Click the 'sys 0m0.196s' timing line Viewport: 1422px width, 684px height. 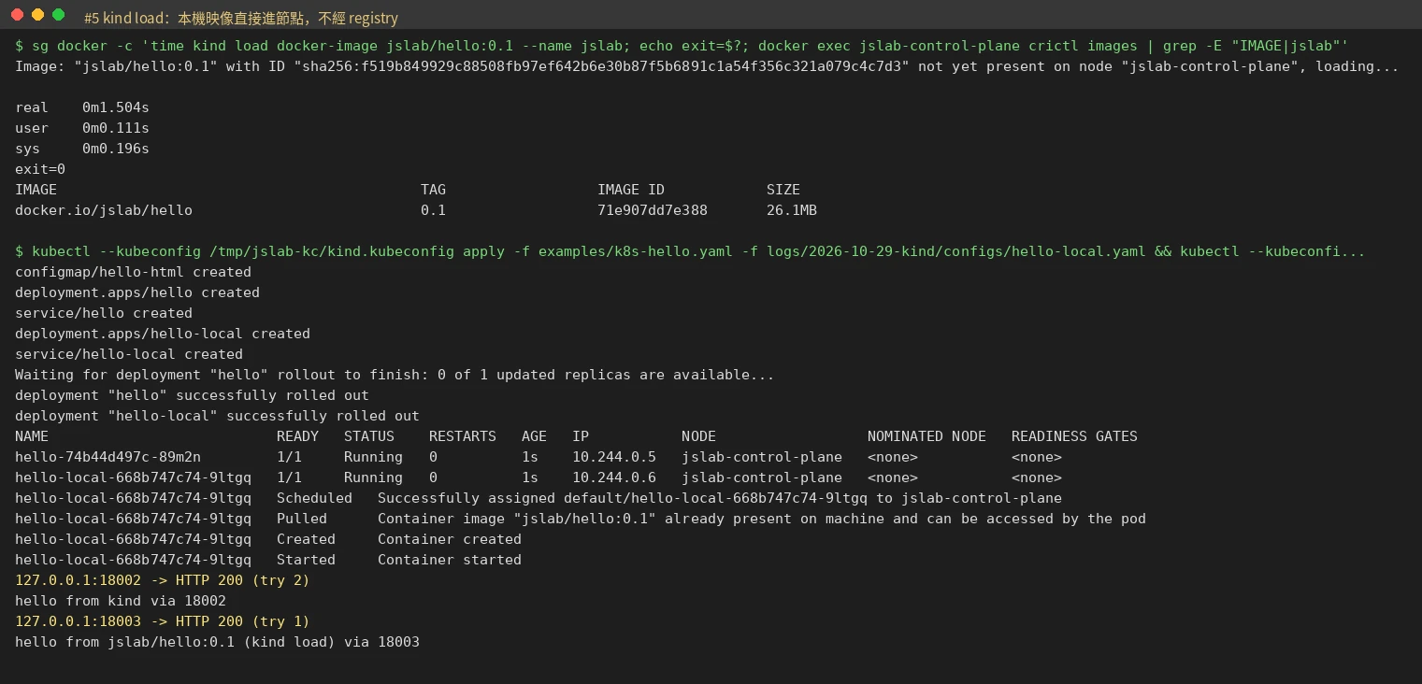click(82, 149)
